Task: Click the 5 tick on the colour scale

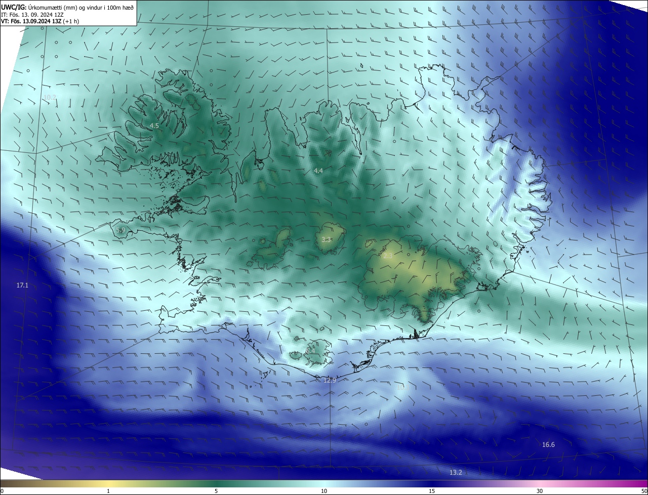Action: pyautogui.click(x=216, y=491)
